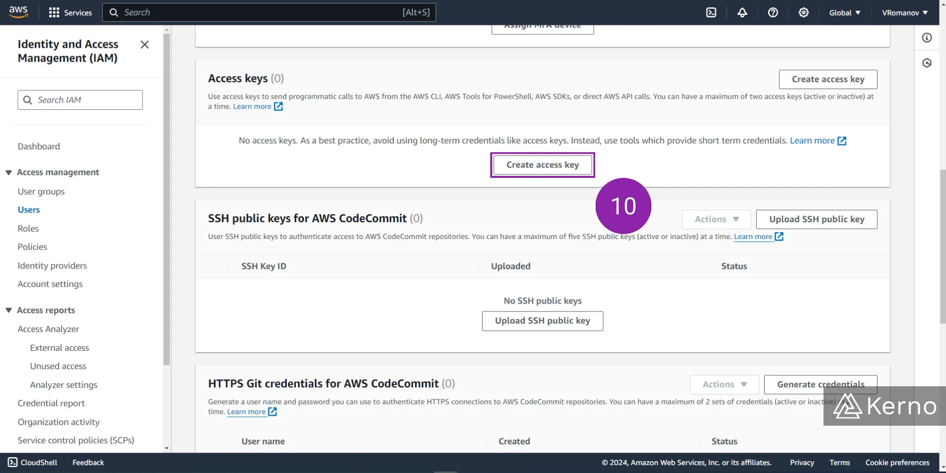
Task: Open Organization activity in the sidebar
Action: pyautogui.click(x=59, y=422)
